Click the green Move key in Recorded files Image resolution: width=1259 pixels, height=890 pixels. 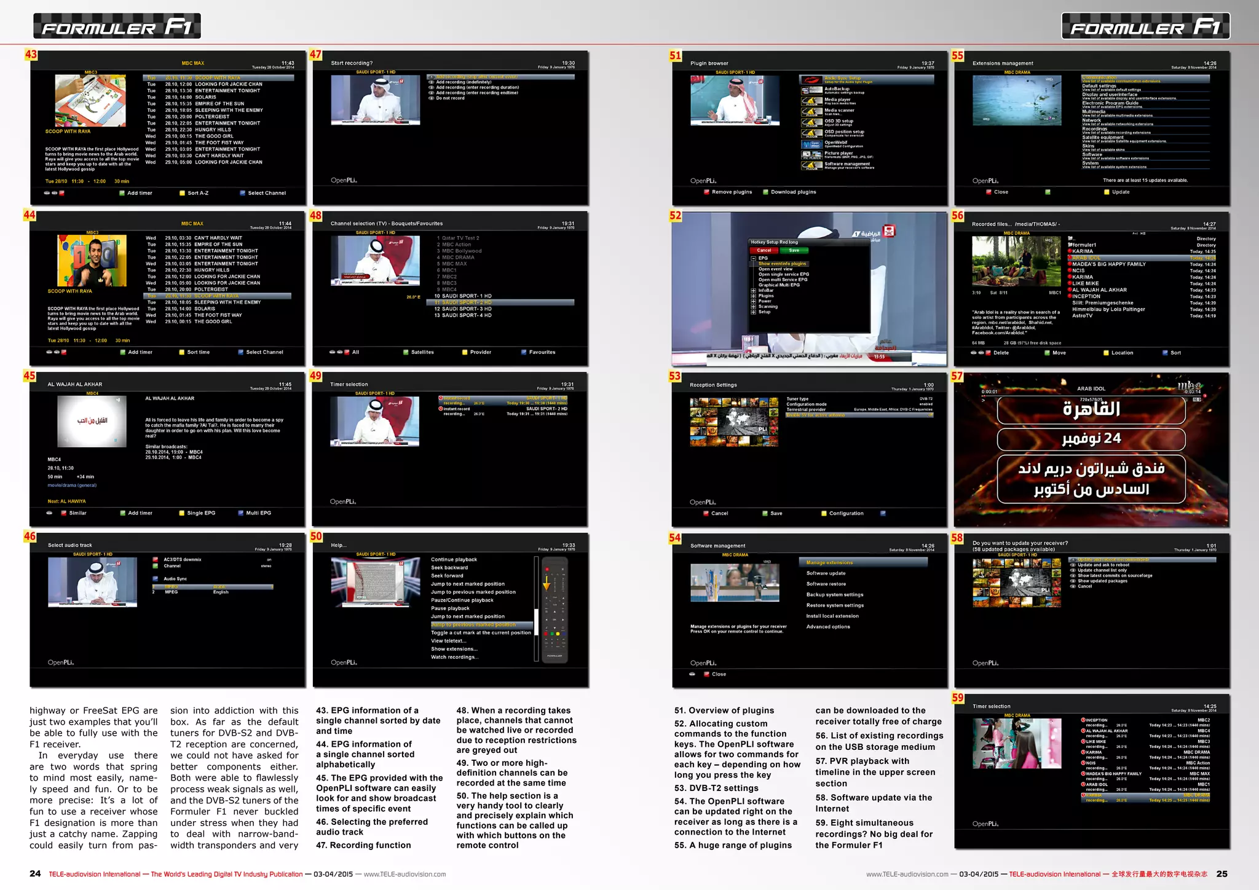pyautogui.click(x=1047, y=353)
